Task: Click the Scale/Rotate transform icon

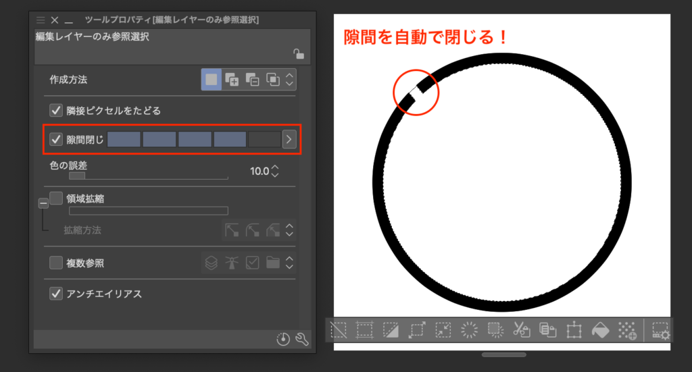Action: click(574, 330)
